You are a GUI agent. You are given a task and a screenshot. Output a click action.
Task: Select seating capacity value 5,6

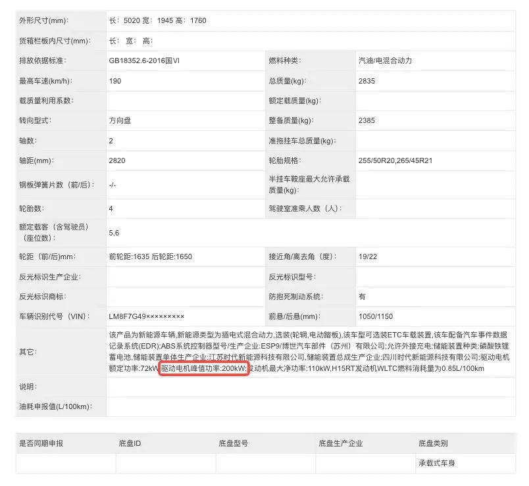point(114,233)
